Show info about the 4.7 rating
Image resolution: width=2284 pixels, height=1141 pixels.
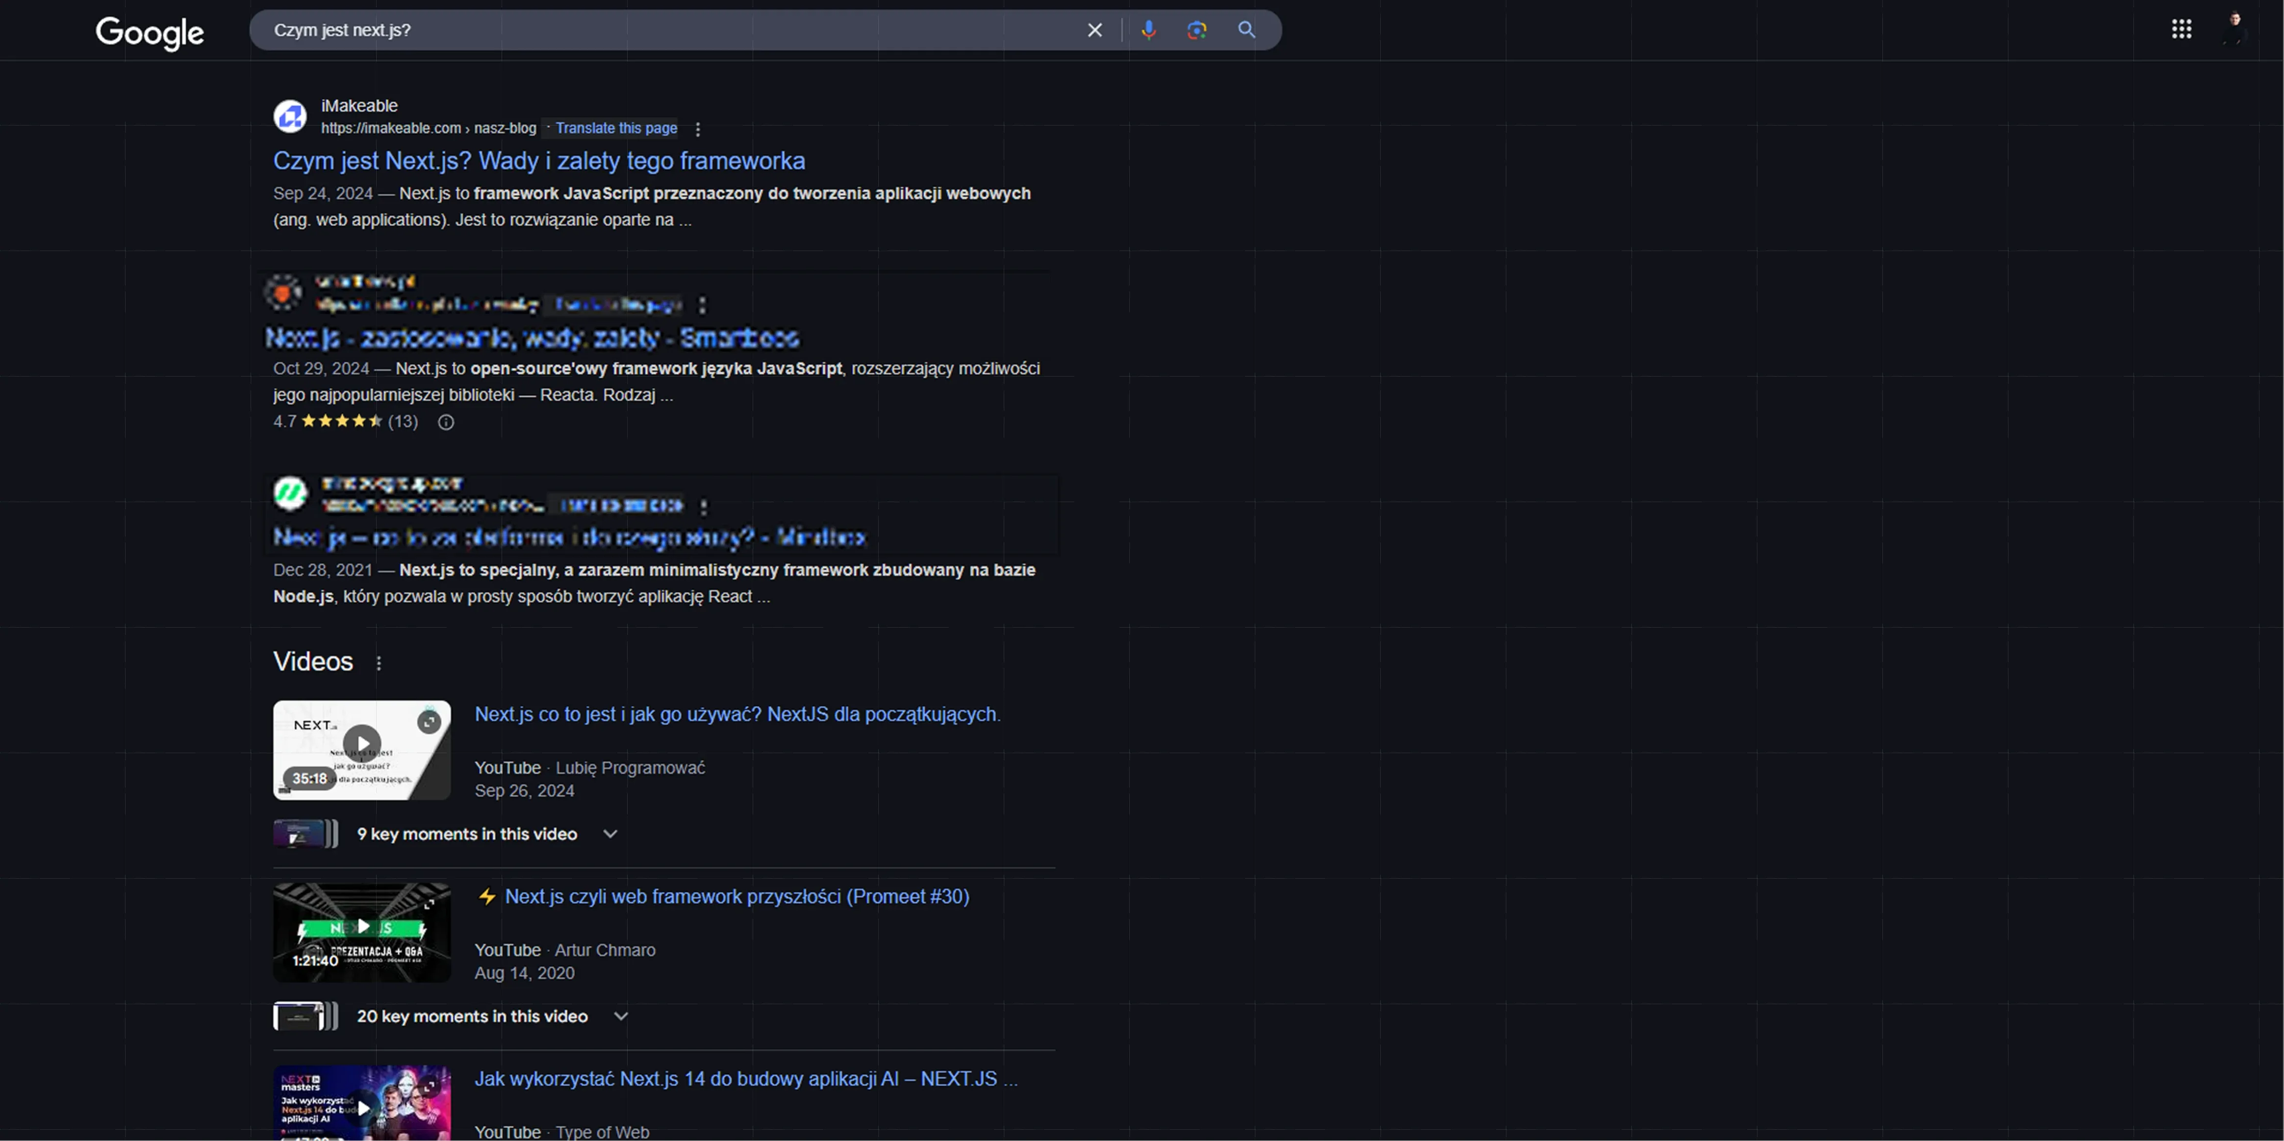pyautogui.click(x=446, y=422)
